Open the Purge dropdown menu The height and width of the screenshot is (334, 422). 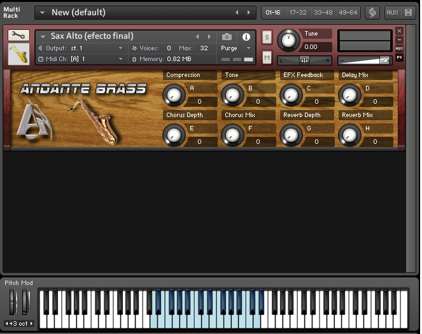tap(236, 48)
